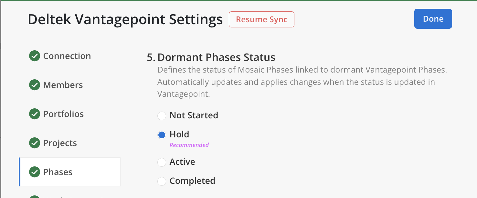This screenshot has width=477, height=198.
Task: Click the Dormant Phases Status heading
Action: tap(216, 57)
